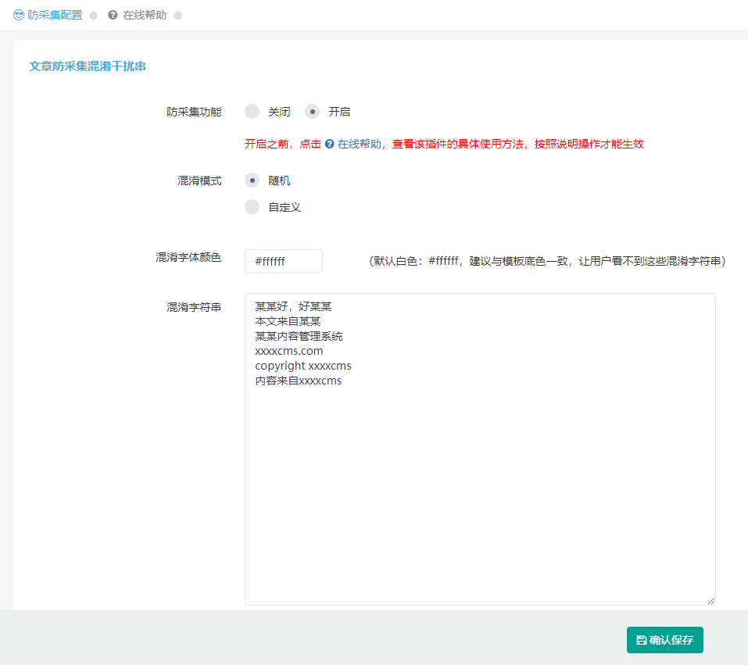The height and width of the screenshot is (665, 748).
Task: Click inside the 混淆字符串 textarea
Action: click(480, 449)
